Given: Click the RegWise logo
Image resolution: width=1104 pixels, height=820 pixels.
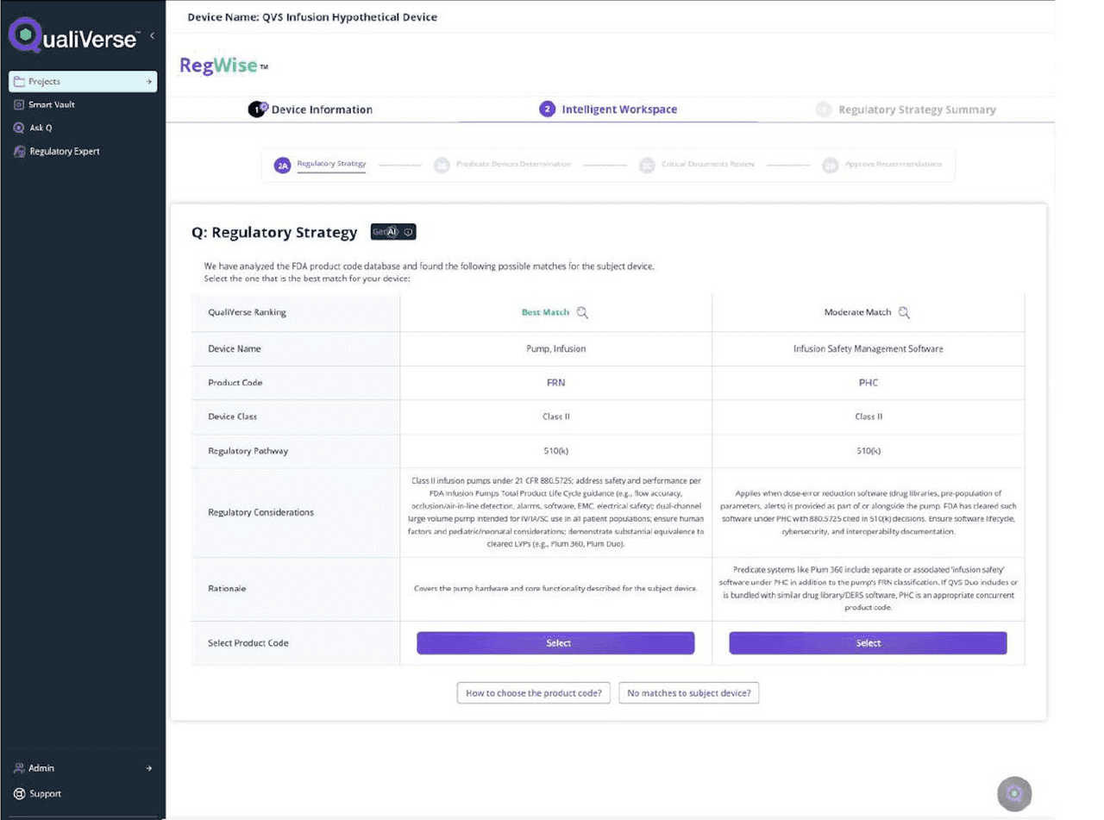Looking at the screenshot, I should [x=223, y=66].
